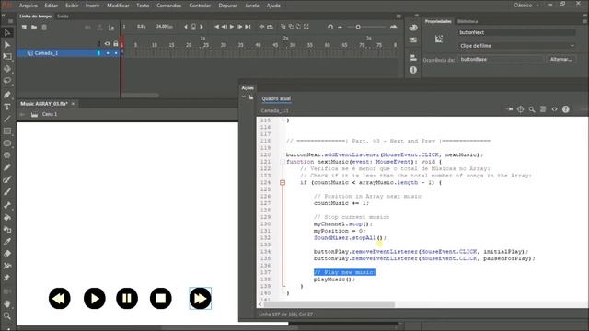Pin script in Actions panel
This screenshot has height=331, width=589.
(x=509, y=109)
